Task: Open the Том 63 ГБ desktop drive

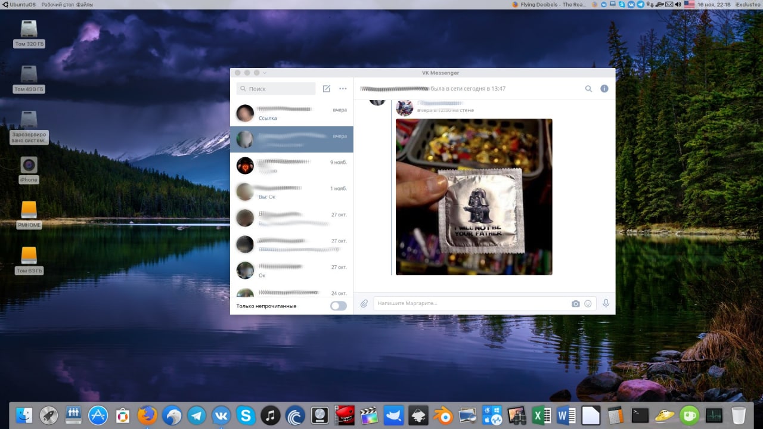Action: [29, 260]
